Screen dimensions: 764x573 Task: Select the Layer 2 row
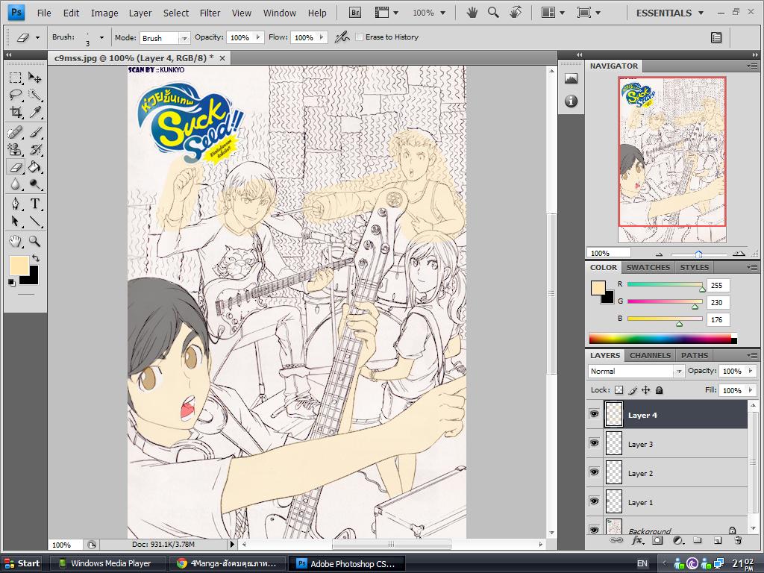pyautogui.click(x=668, y=472)
